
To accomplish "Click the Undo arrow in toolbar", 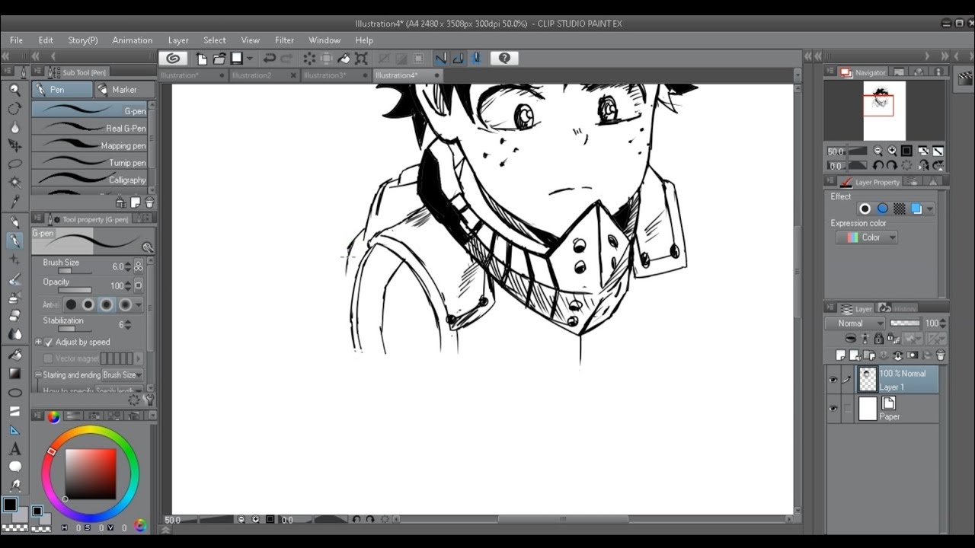I will tap(269, 58).
